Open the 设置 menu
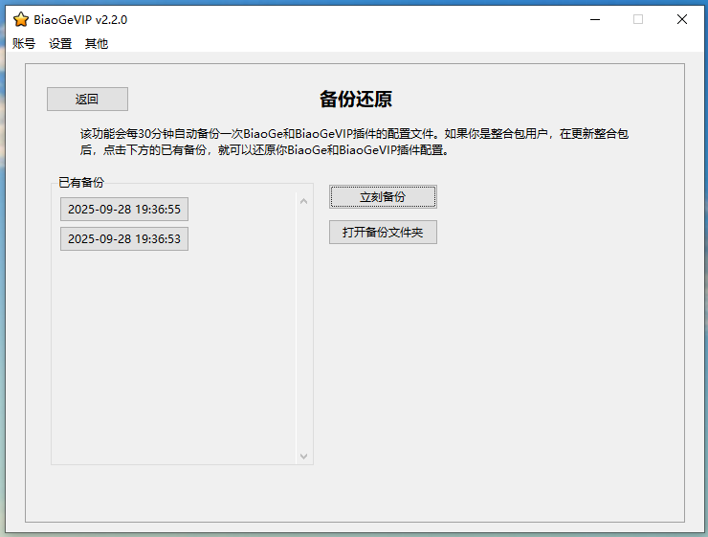Viewport: 708px width, 537px height. (60, 43)
